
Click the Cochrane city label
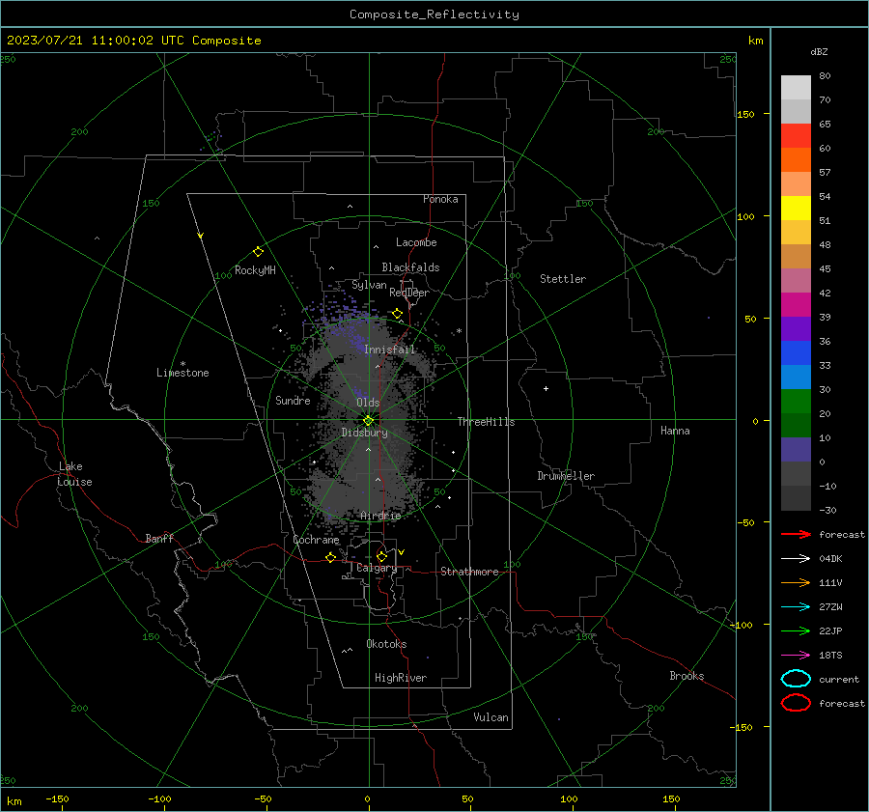point(316,540)
